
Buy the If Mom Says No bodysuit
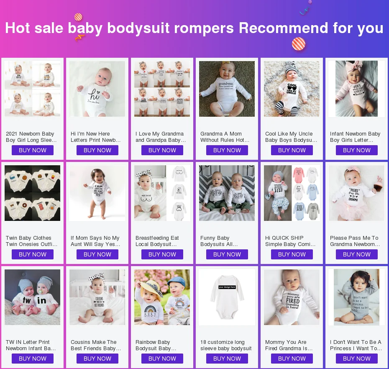click(x=97, y=254)
